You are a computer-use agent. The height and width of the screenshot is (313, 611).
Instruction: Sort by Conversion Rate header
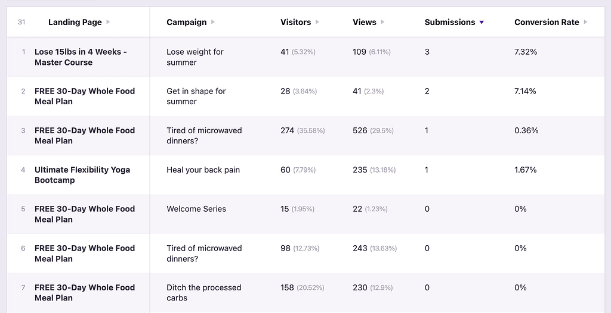tap(547, 23)
